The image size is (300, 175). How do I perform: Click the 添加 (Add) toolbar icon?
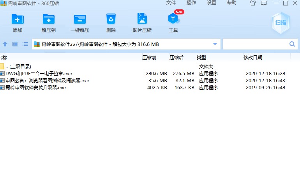pos(18,19)
